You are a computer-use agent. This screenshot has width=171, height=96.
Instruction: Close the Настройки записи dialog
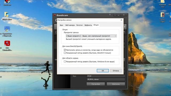click(x=121, y=20)
